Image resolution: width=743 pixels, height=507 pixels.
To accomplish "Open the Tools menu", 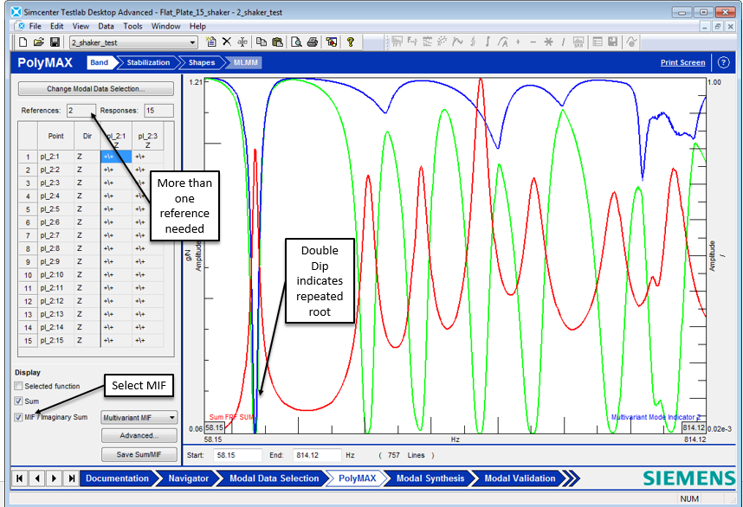I will point(132,27).
